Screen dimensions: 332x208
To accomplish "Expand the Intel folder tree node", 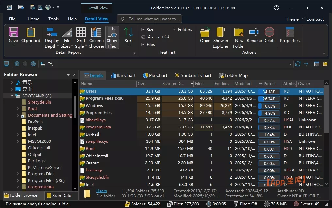I will coord(18,135).
